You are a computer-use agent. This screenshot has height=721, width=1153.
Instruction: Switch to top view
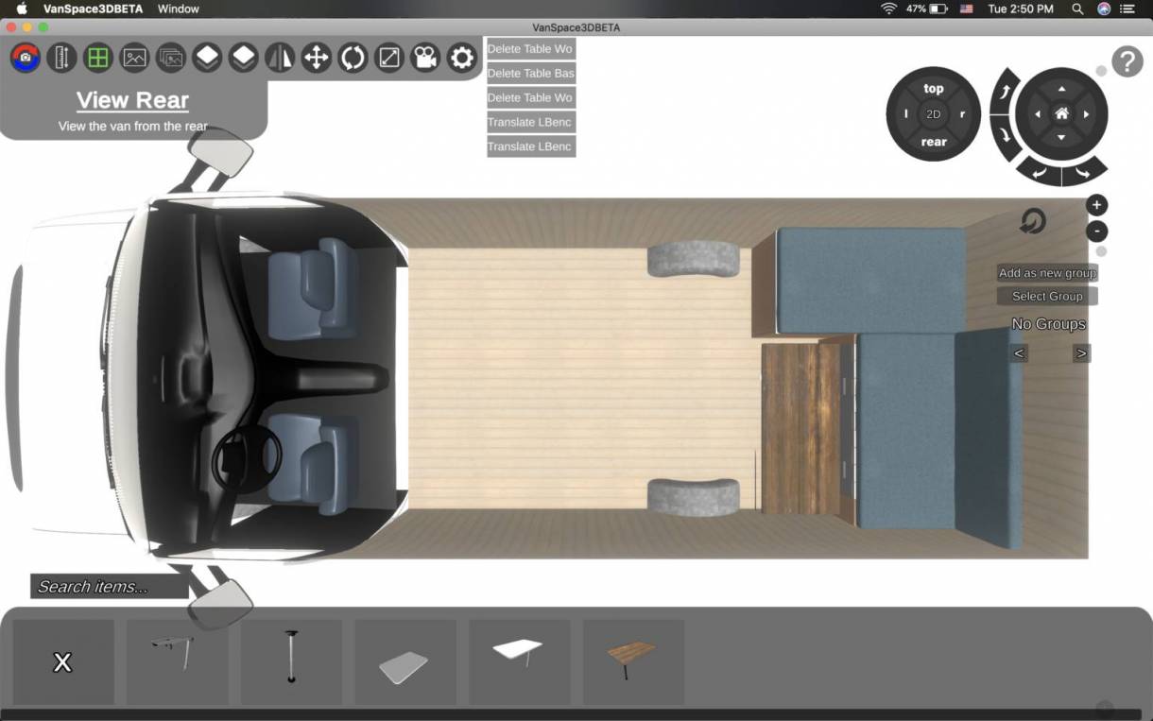tap(933, 88)
